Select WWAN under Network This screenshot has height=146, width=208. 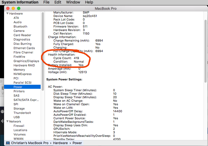pyautogui.click(x=18, y=139)
